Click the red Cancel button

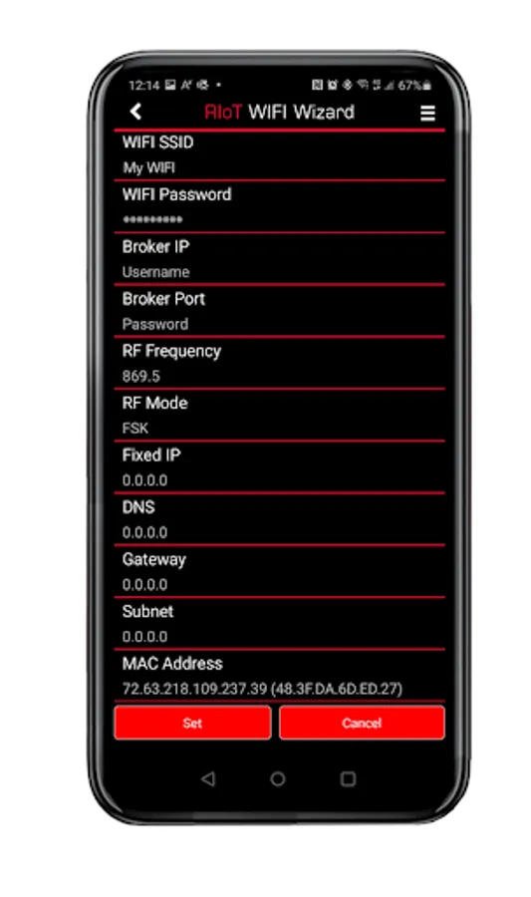click(362, 723)
